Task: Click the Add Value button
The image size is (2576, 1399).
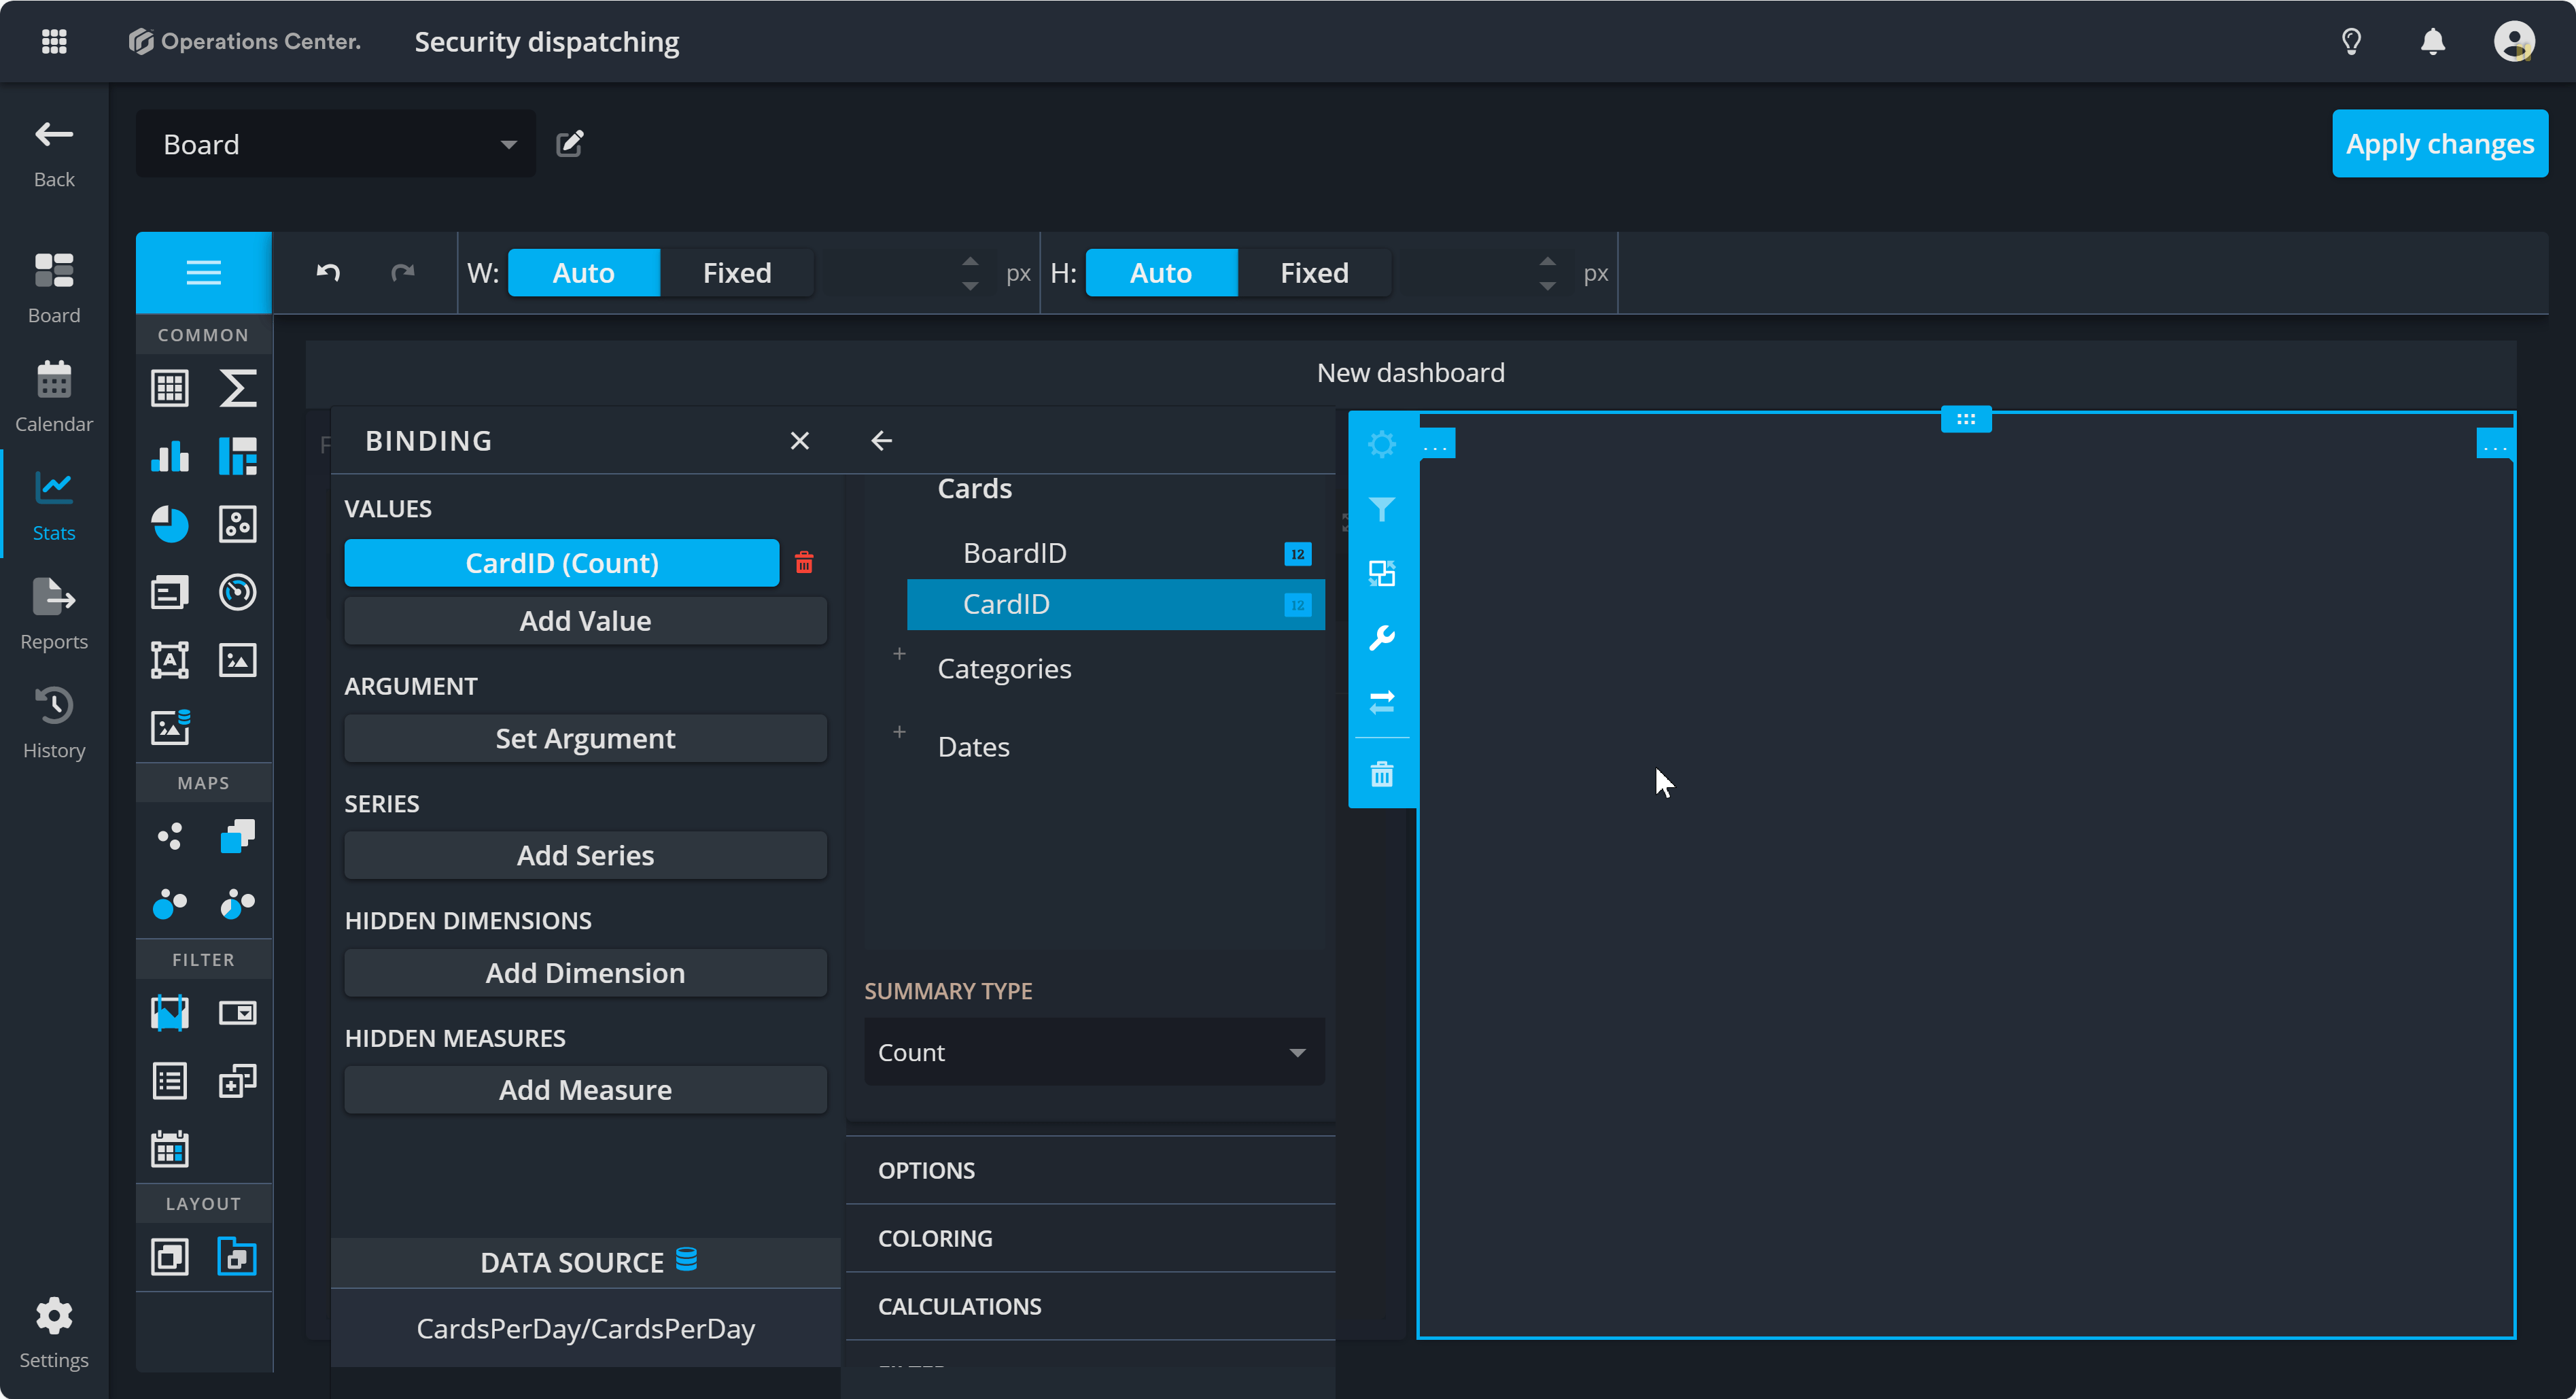Action: pyautogui.click(x=585, y=621)
